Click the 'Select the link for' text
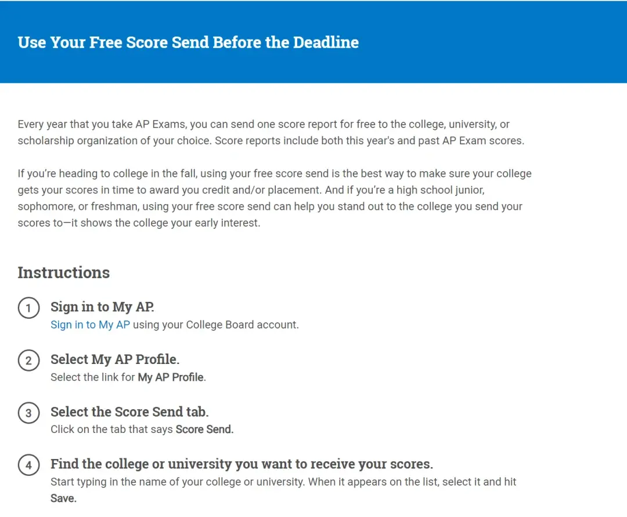Viewport: 627px width, 517px height. (93, 377)
